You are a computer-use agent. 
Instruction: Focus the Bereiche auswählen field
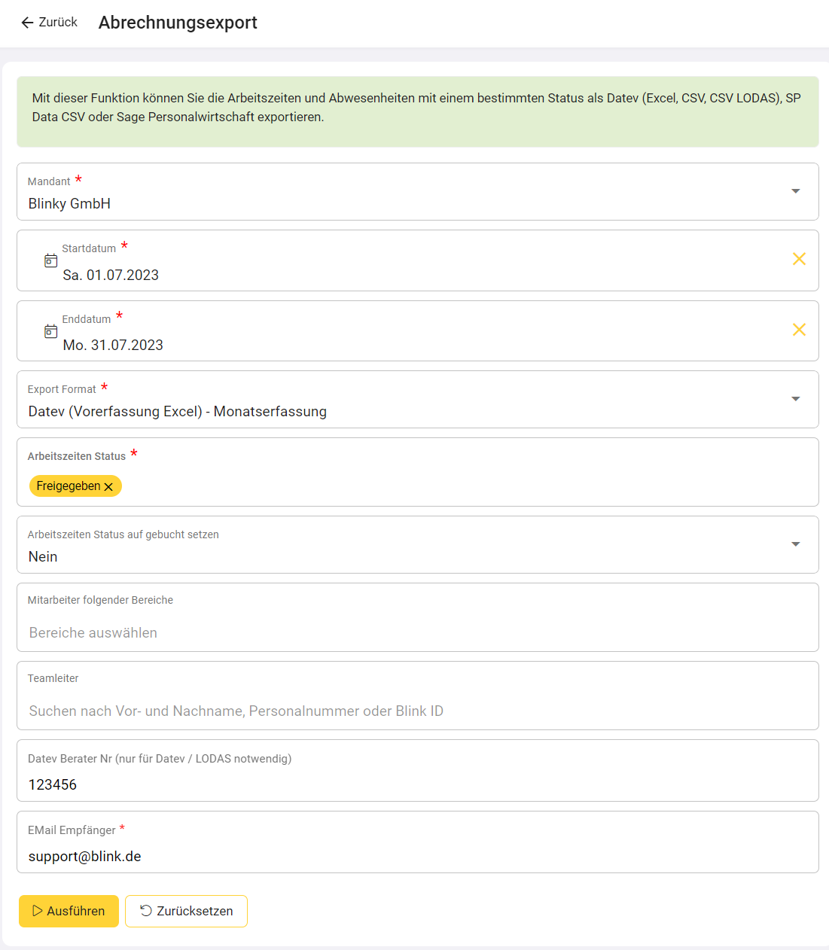[417, 632]
